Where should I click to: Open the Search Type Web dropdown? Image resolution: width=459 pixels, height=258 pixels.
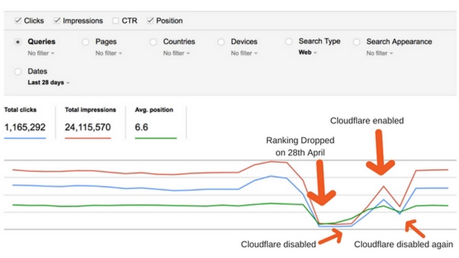pos(308,52)
